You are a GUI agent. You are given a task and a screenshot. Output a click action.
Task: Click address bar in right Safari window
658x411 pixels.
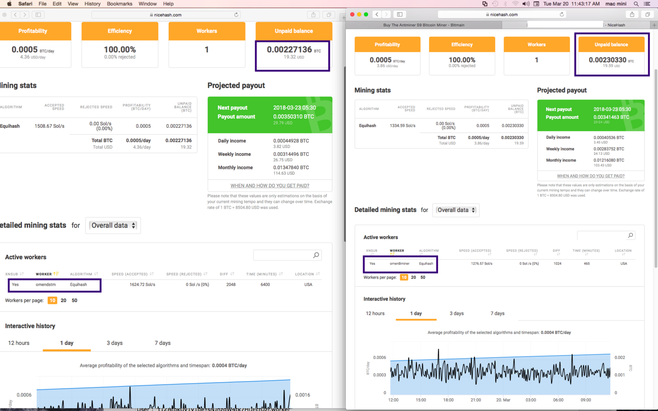click(x=502, y=14)
